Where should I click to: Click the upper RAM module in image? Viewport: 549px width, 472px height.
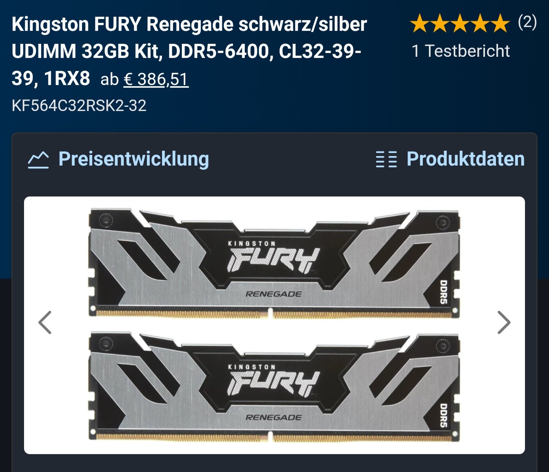274,263
